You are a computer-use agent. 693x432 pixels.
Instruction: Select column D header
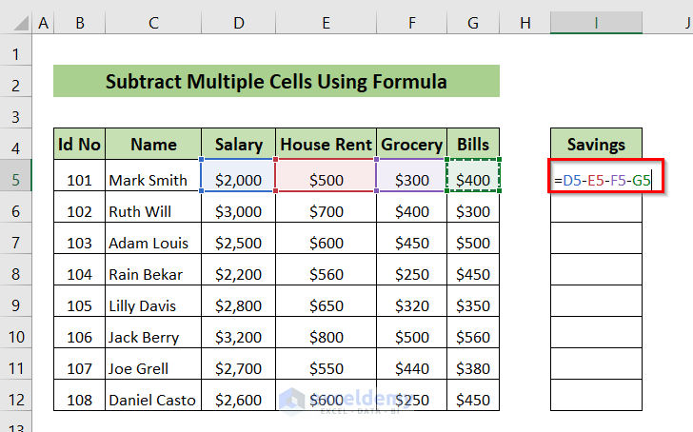[238, 22]
